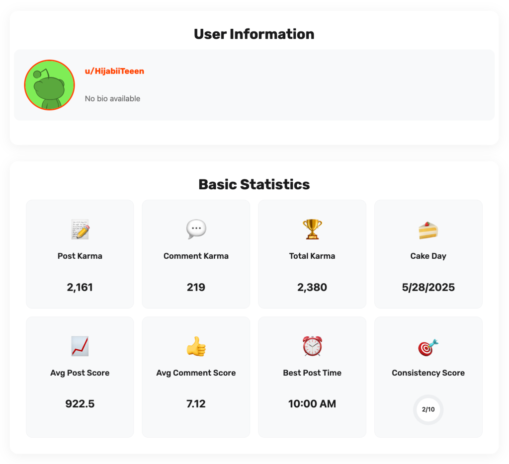This screenshot has width=509, height=464.
Task: Click the speech bubble Comment Karma icon
Action: click(196, 230)
